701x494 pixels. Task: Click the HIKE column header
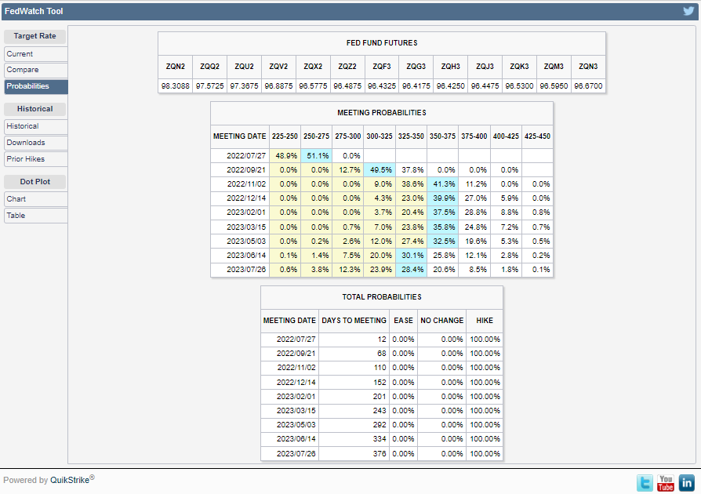(483, 320)
